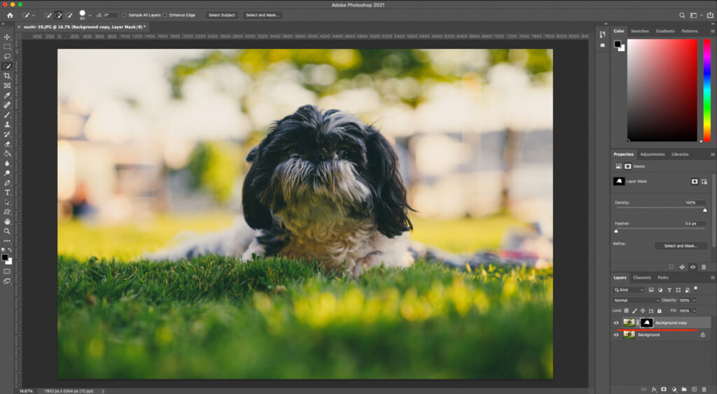This screenshot has width=717, height=394.
Task: Open the tool preset picker dropdown
Action: 34,15
